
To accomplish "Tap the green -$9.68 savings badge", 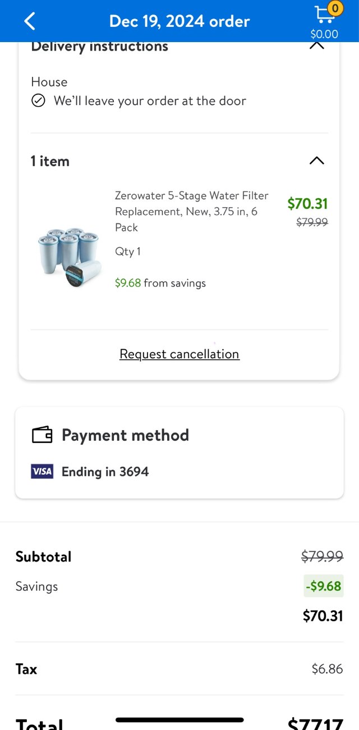I will (323, 586).
